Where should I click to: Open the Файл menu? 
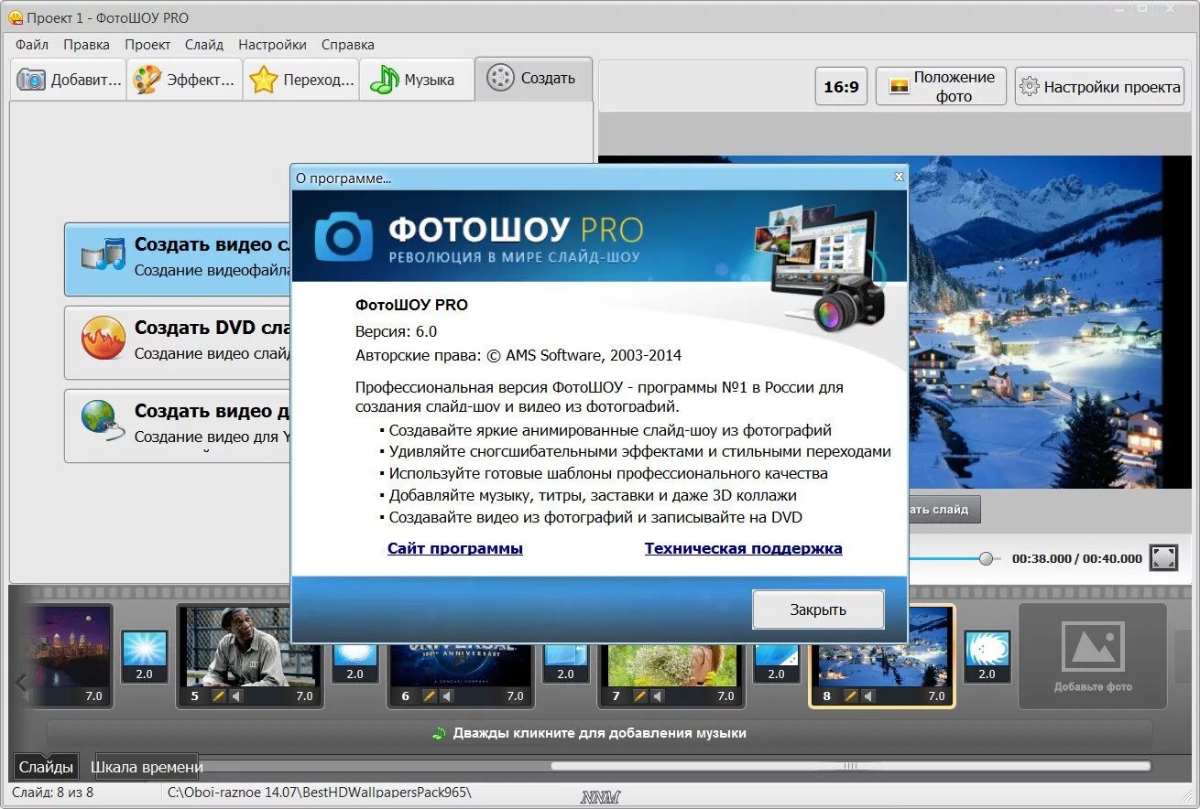32,44
